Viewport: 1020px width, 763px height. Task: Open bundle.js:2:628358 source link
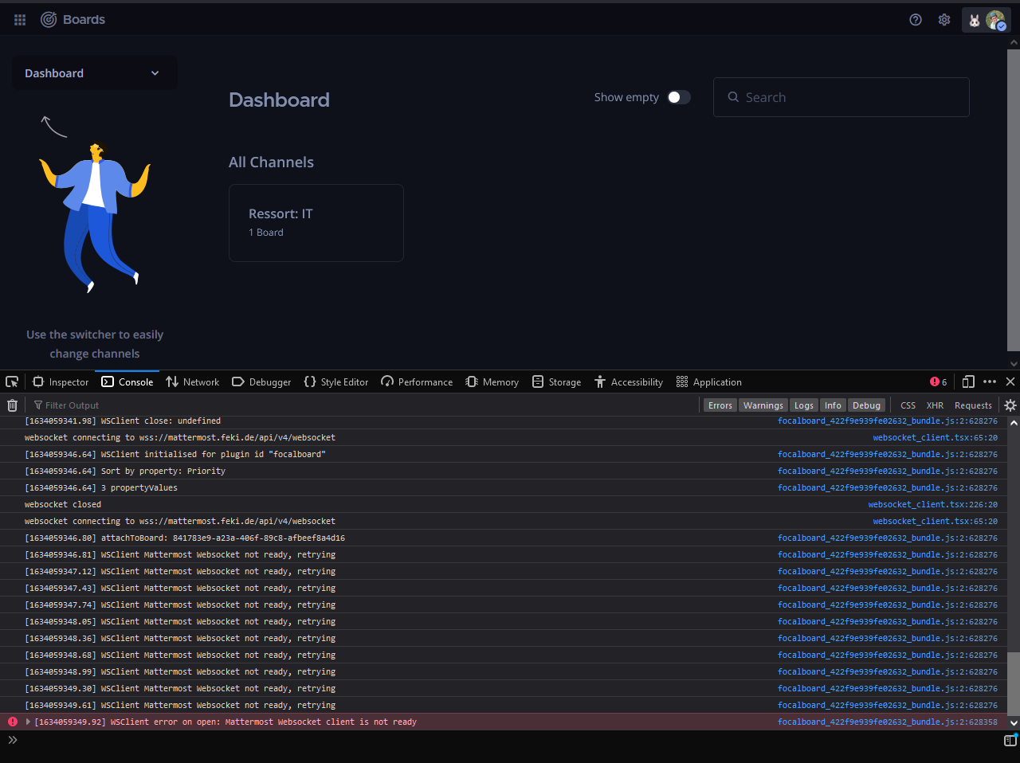point(888,722)
